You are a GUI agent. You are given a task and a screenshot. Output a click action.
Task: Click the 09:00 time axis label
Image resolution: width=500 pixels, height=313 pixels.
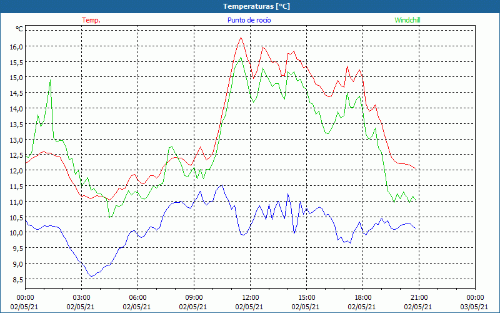pyautogui.click(x=194, y=298)
